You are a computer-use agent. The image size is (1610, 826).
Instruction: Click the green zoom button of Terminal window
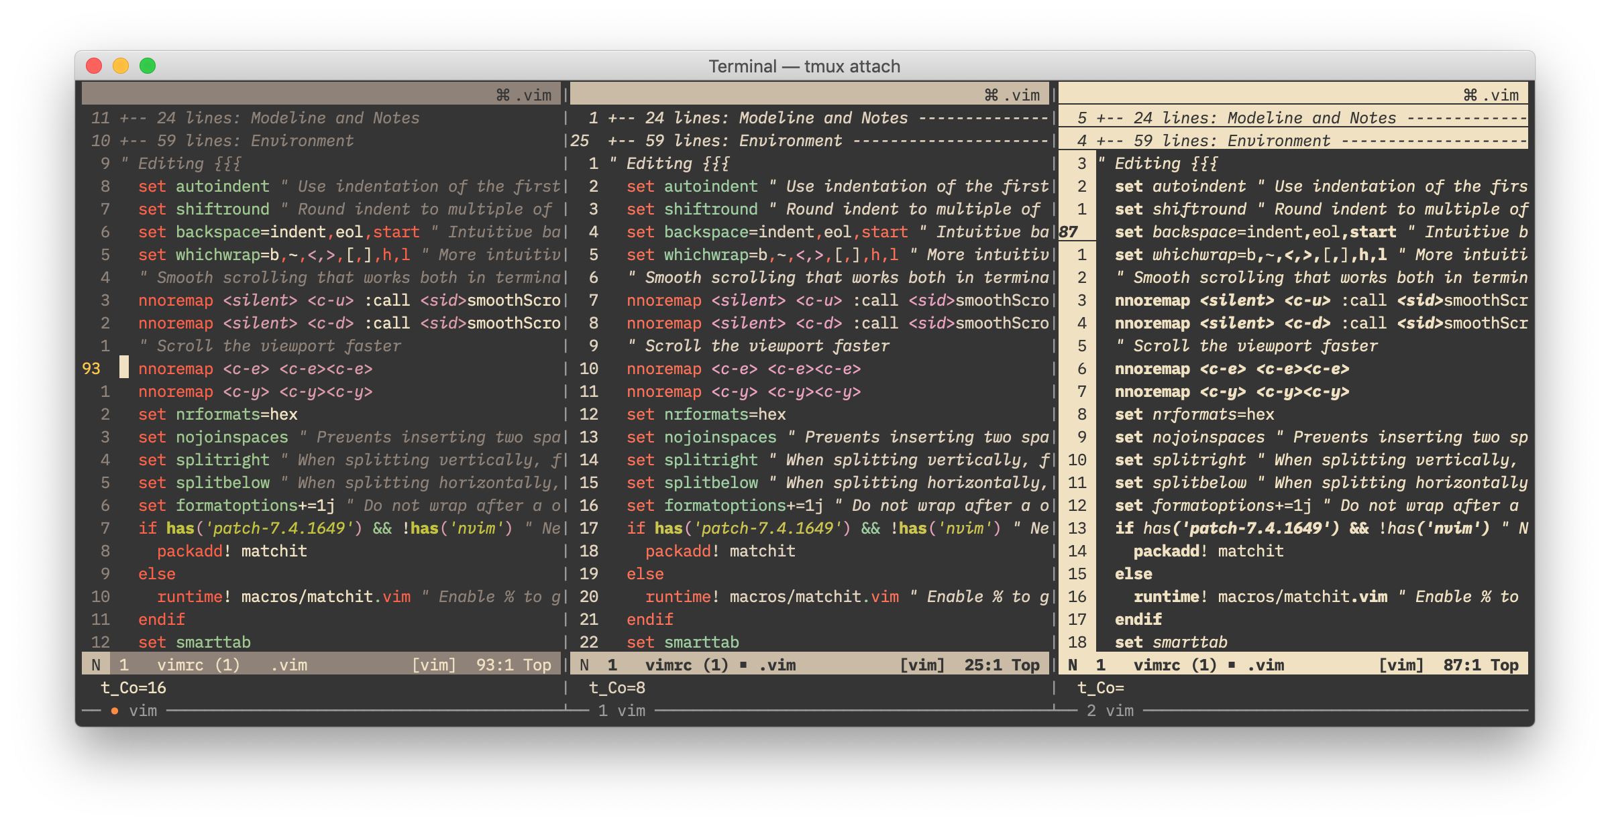[148, 66]
